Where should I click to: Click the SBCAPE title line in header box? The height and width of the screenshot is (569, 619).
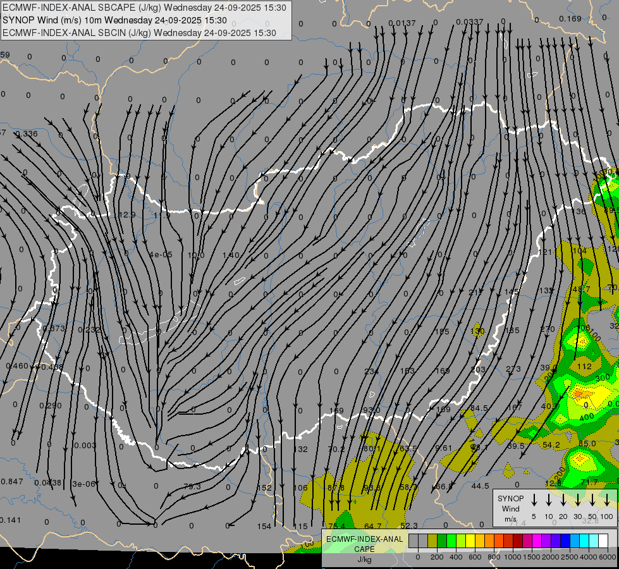point(144,8)
